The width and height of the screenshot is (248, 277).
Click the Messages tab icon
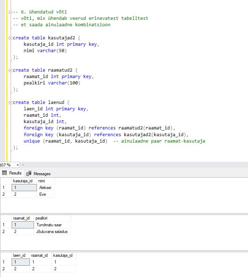pos(29,173)
